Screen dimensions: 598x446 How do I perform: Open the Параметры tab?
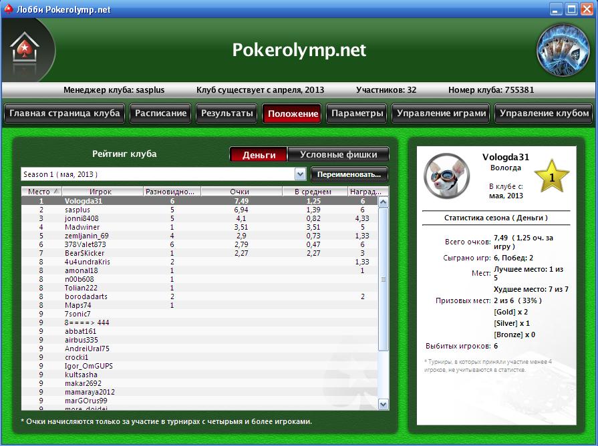tap(357, 114)
